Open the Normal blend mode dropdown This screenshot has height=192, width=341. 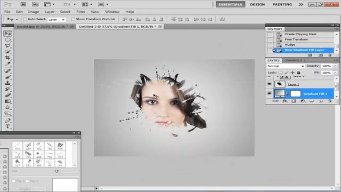(x=286, y=66)
